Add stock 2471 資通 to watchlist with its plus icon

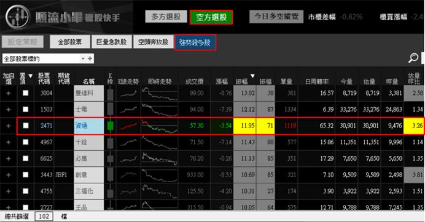click(x=9, y=126)
